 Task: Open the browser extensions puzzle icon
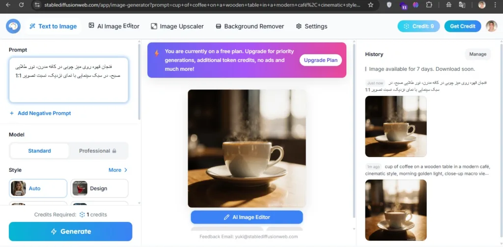(429, 5)
